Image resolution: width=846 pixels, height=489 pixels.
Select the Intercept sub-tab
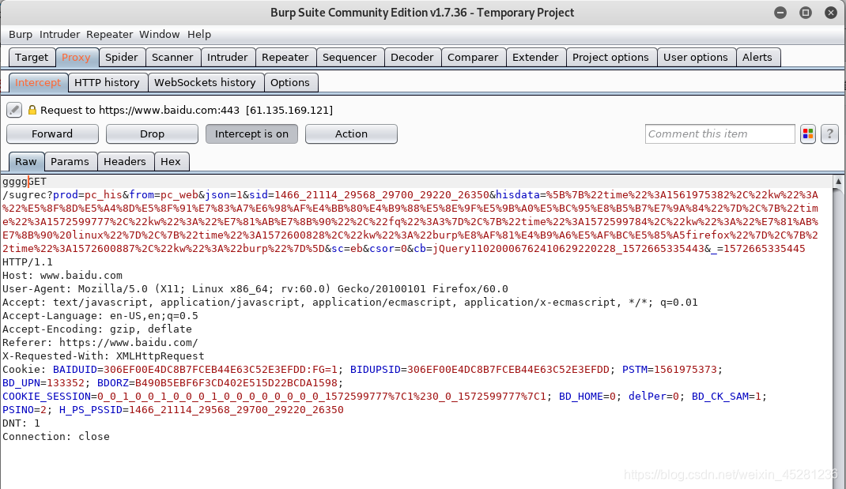tap(38, 82)
